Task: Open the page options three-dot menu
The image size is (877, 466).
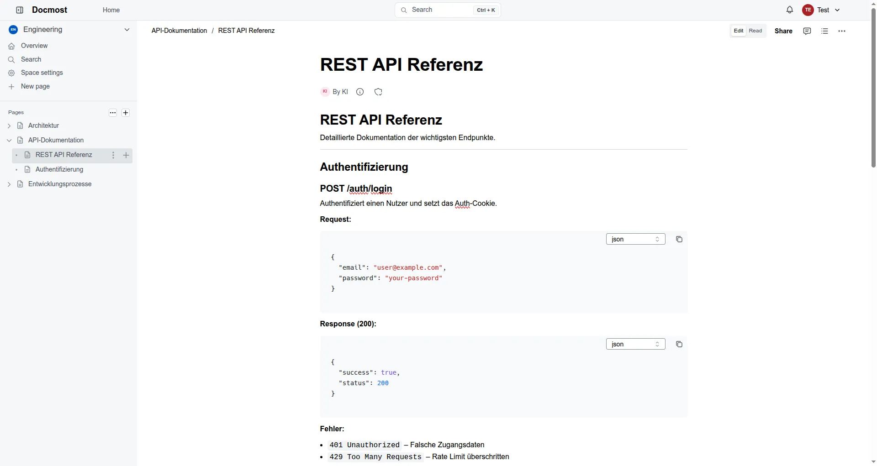Action: (x=842, y=31)
